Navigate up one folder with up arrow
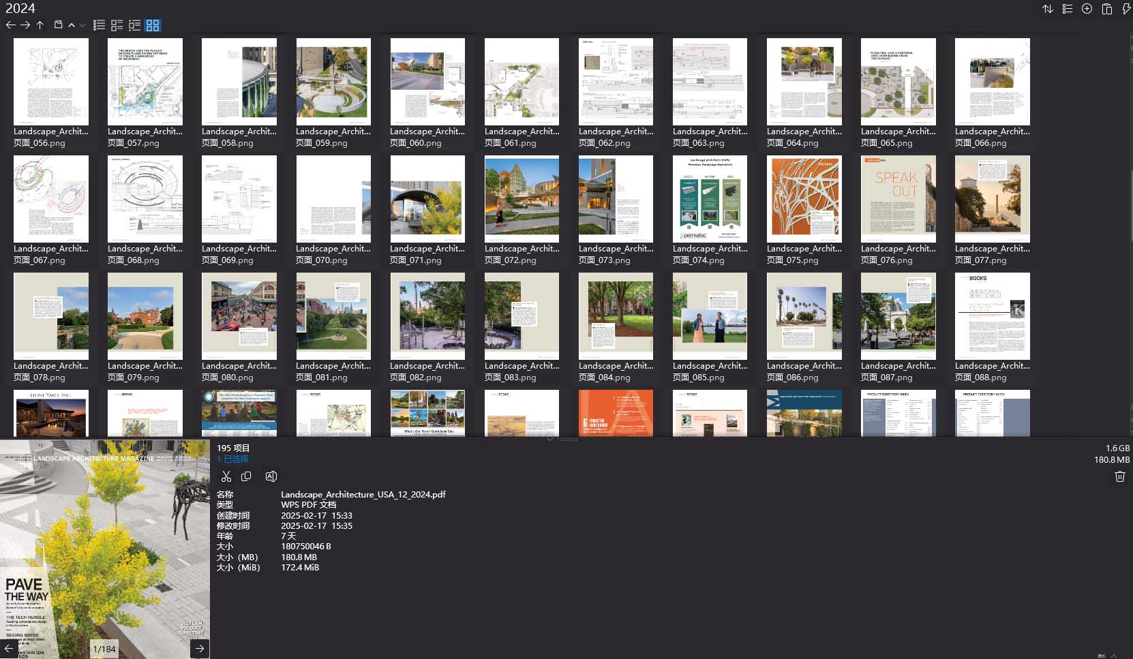This screenshot has height=659, width=1133. click(x=40, y=25)
